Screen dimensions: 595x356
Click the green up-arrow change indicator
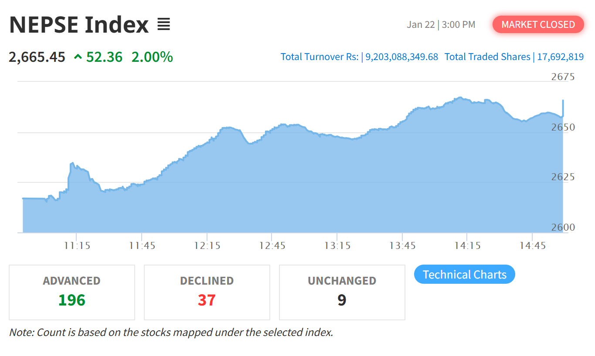[x=78, y=57]
